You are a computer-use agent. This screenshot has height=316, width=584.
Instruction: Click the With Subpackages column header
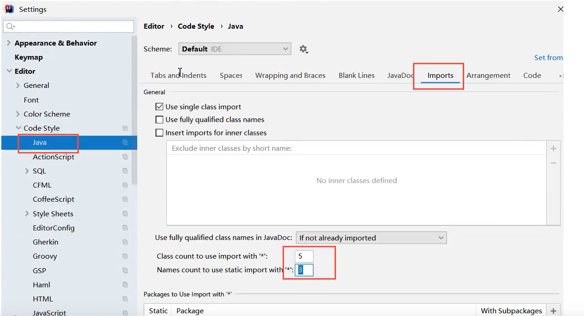pos(512,311)
